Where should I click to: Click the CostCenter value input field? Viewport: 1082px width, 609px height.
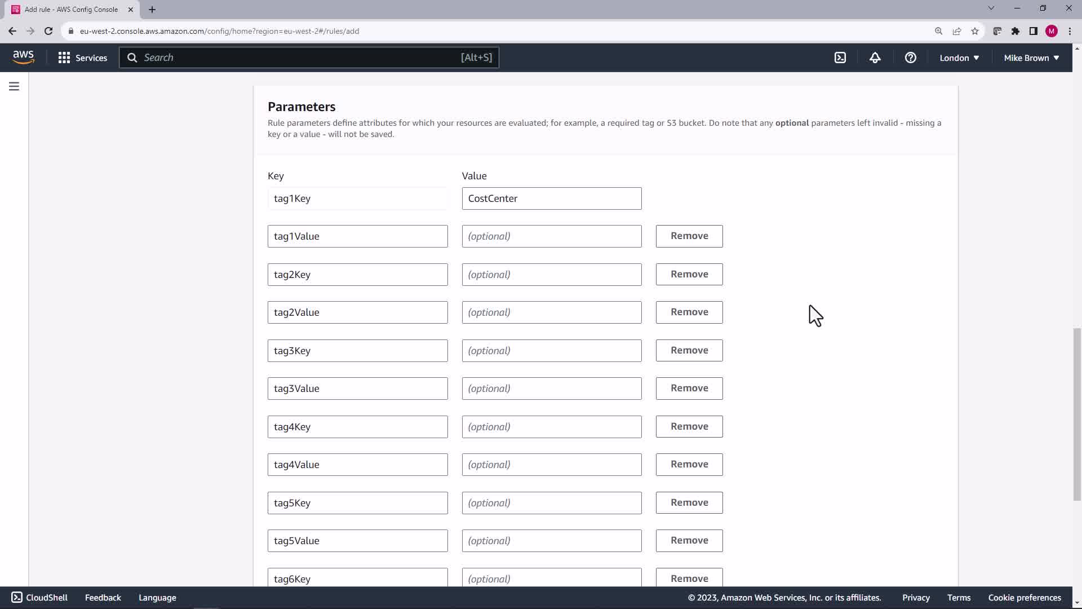[x=551, y=198]
